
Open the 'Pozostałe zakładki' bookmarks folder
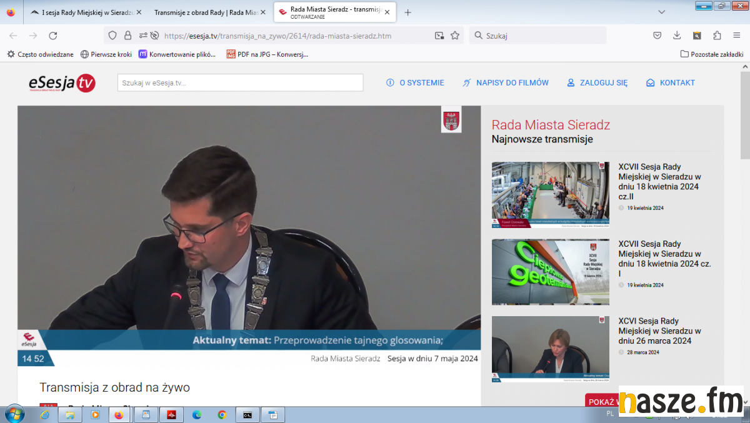click(712, 54)
